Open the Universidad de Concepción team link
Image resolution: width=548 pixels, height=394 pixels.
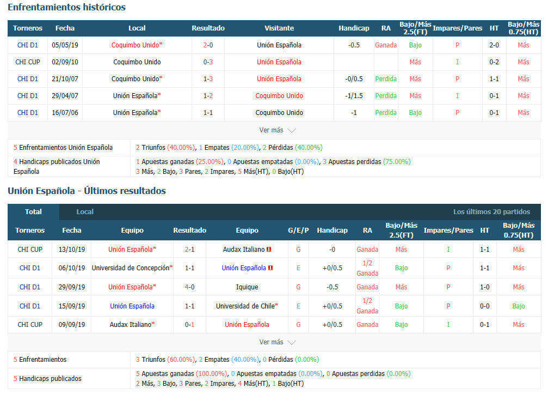131,268
